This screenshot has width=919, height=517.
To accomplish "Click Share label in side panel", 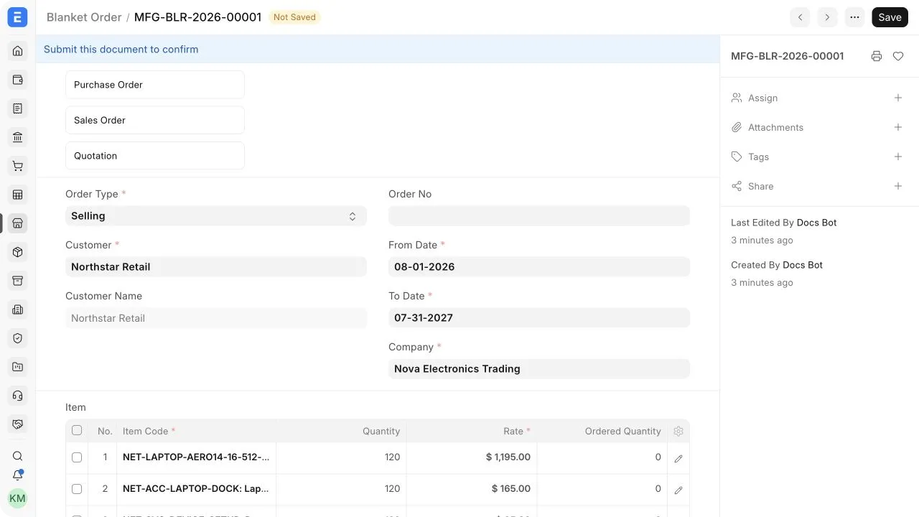I will pos(760,186).
